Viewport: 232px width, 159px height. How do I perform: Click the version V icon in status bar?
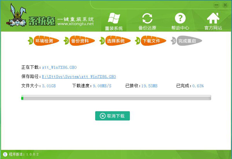click(x=5, y=154)
